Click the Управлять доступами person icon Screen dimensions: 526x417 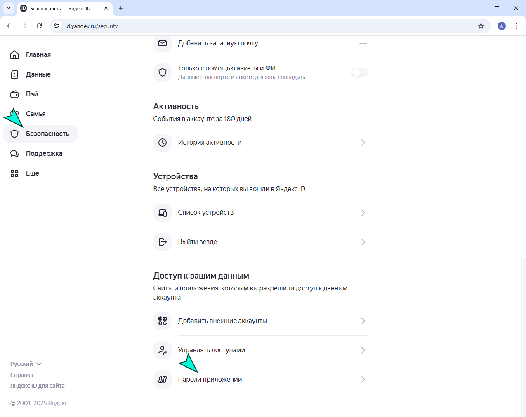point(163,350)
